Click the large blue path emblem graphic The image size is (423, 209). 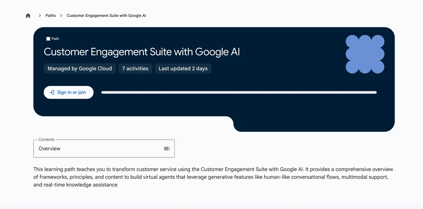click(x=365, y=54)
